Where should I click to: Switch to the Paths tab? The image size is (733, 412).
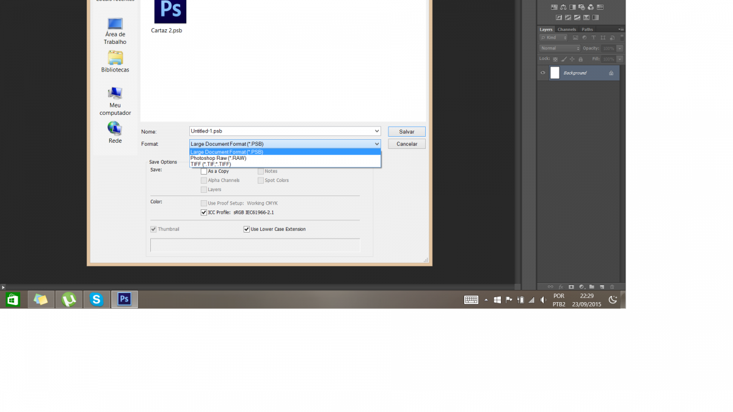coord(587,29)
